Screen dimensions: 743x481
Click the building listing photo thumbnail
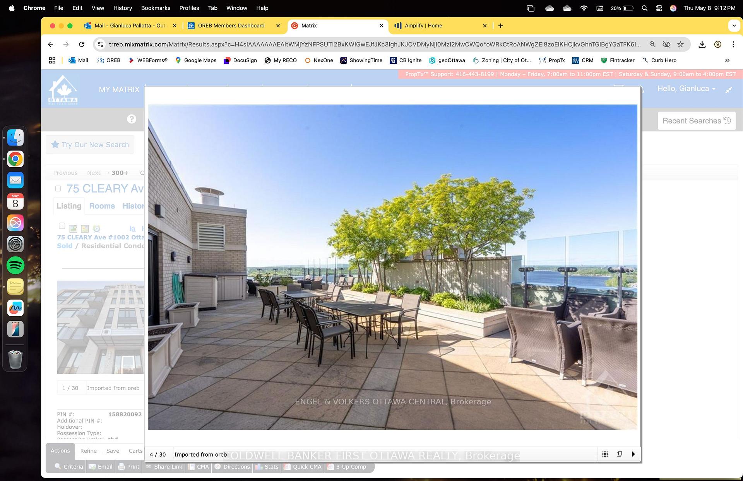[x=100, y=327]
